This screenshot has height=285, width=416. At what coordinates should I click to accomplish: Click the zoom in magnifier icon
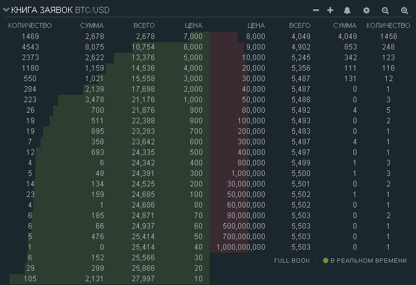point(404,11)
